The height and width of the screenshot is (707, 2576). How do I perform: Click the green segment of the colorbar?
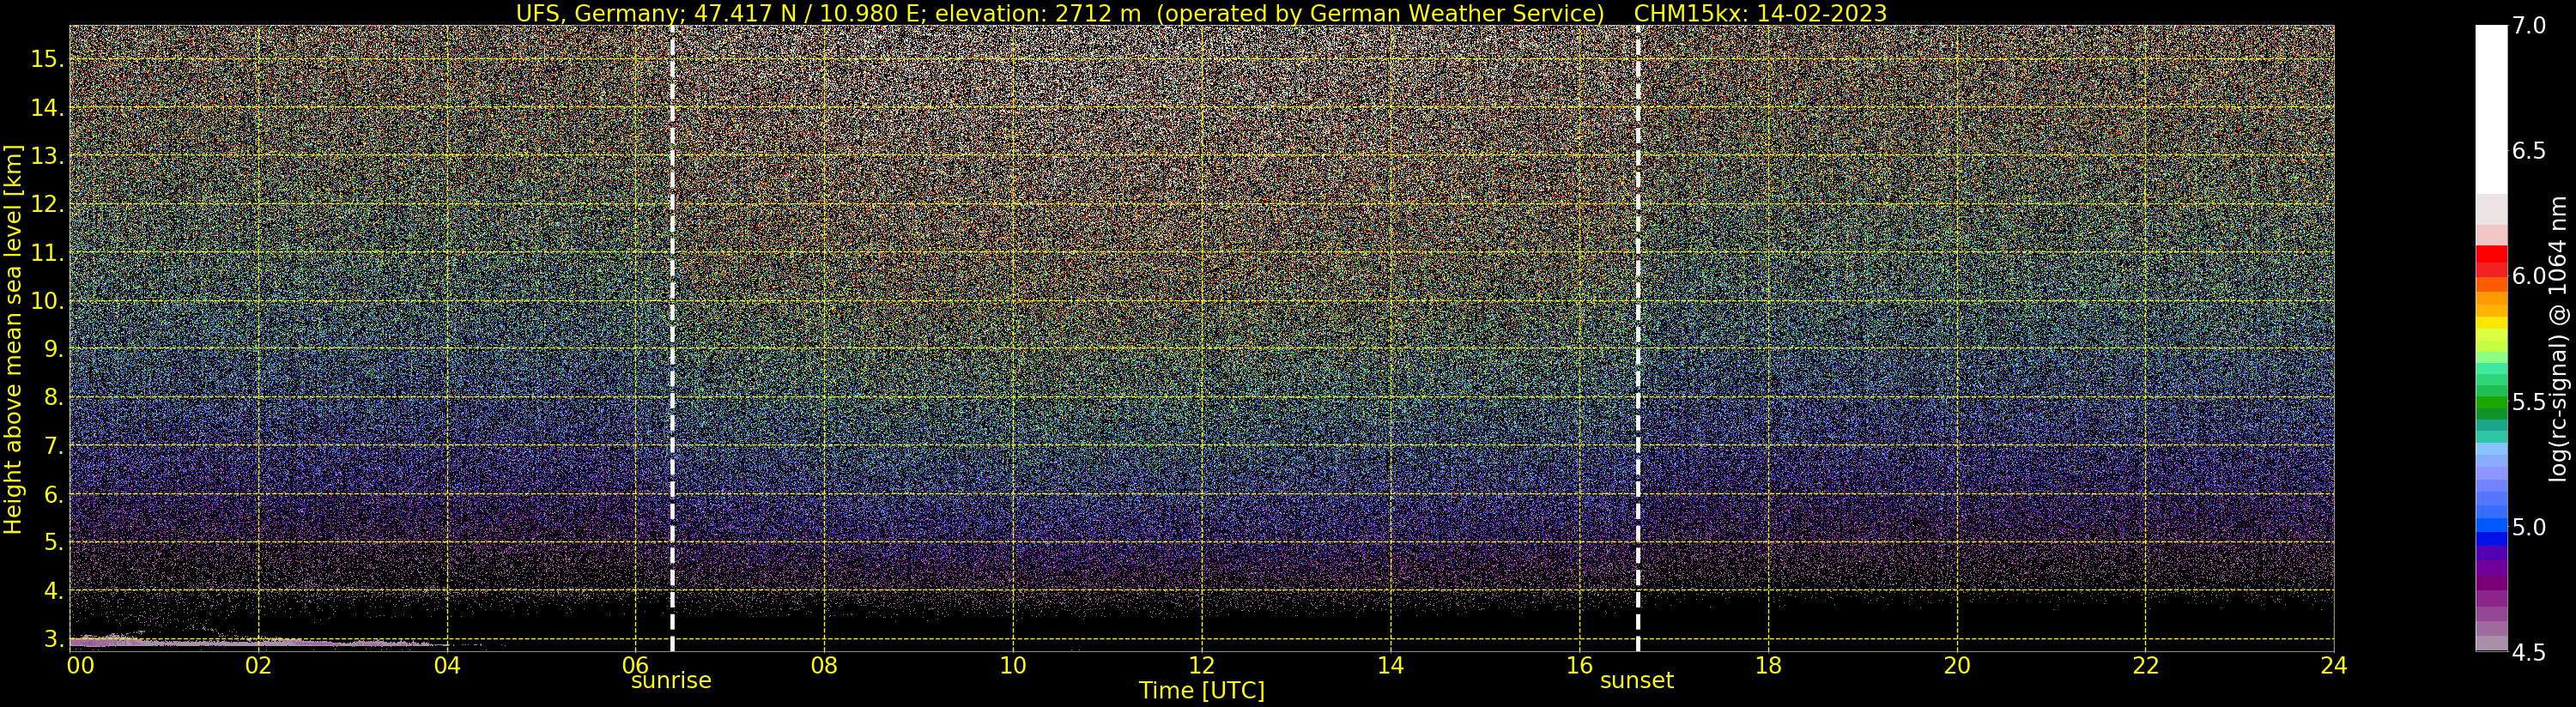pos(2491,405)
